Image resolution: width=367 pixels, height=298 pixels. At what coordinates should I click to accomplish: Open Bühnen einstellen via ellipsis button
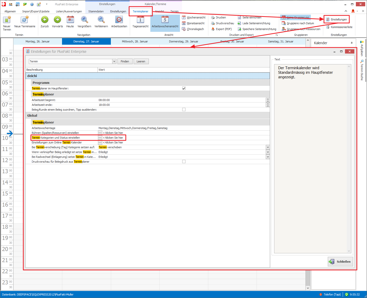pos(100,133)
